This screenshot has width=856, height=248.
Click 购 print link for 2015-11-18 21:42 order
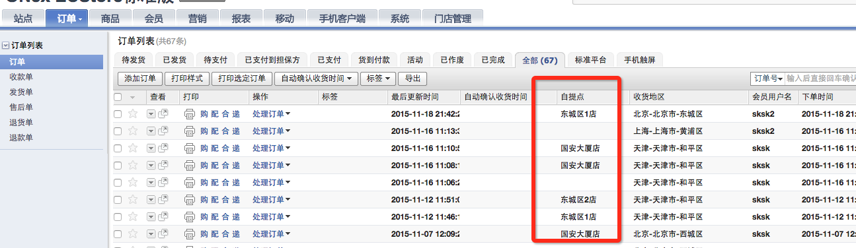(x=204, y=114)
